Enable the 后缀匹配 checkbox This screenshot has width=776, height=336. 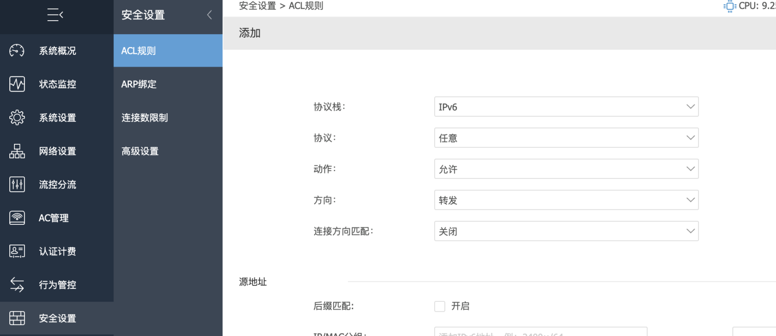pyautogui.click(x=440, y=307)
